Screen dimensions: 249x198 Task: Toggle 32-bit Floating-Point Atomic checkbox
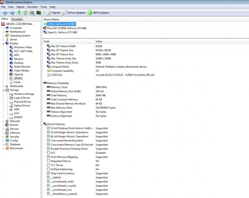point(48,128)
